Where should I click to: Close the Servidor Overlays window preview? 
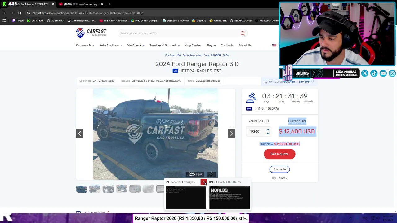pos(203,182)
